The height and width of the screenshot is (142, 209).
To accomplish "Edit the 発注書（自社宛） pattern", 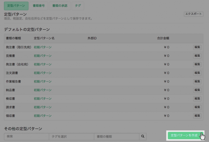I will pos(197,64).
